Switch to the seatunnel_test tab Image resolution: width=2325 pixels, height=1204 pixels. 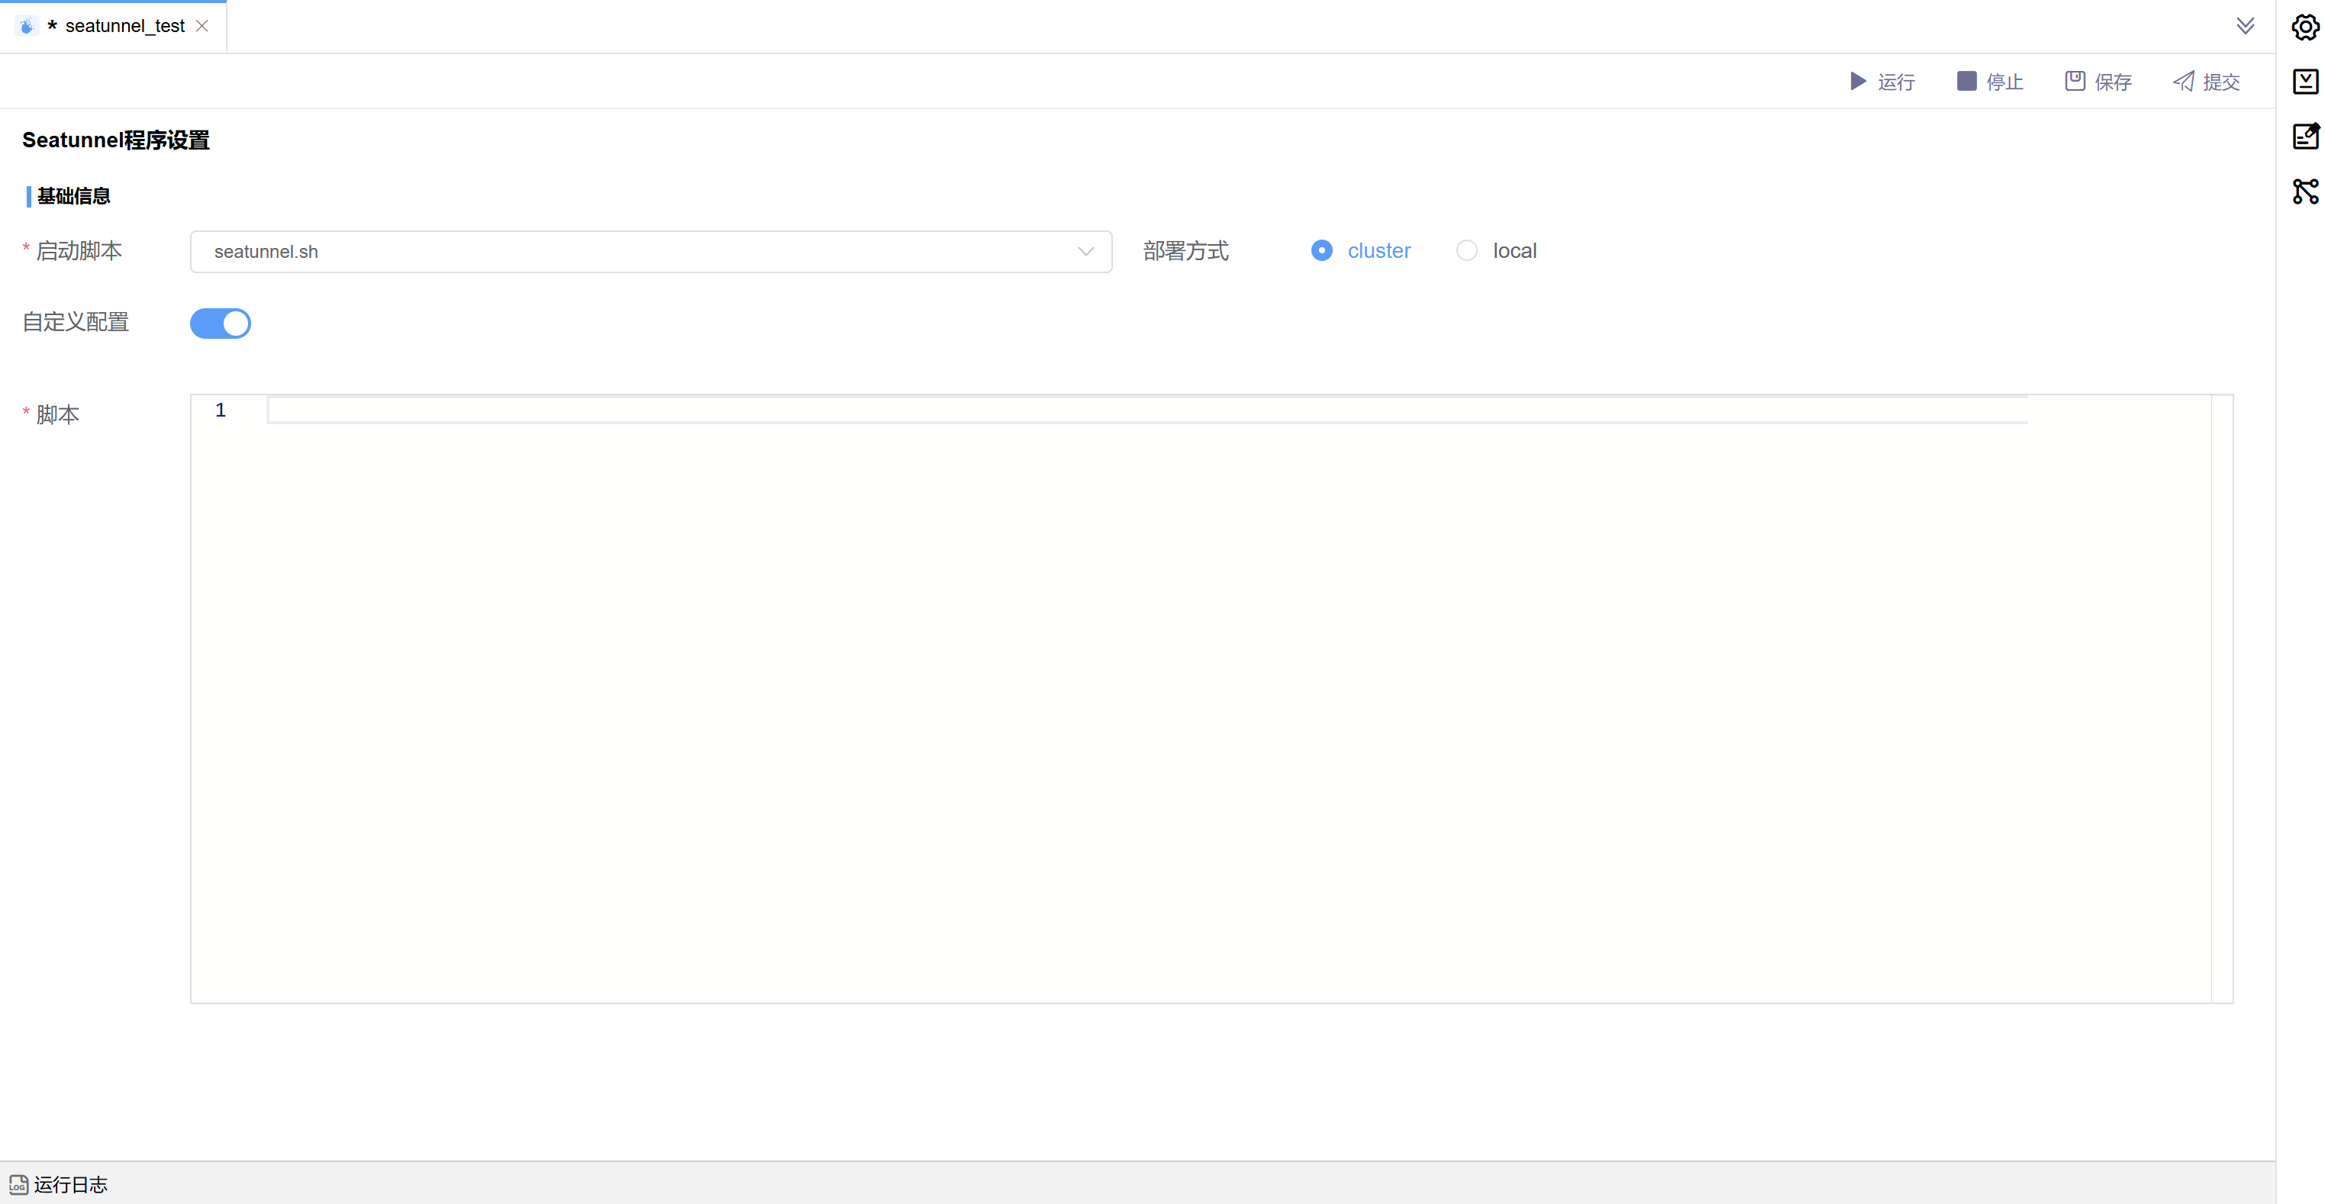click(124, 26)
